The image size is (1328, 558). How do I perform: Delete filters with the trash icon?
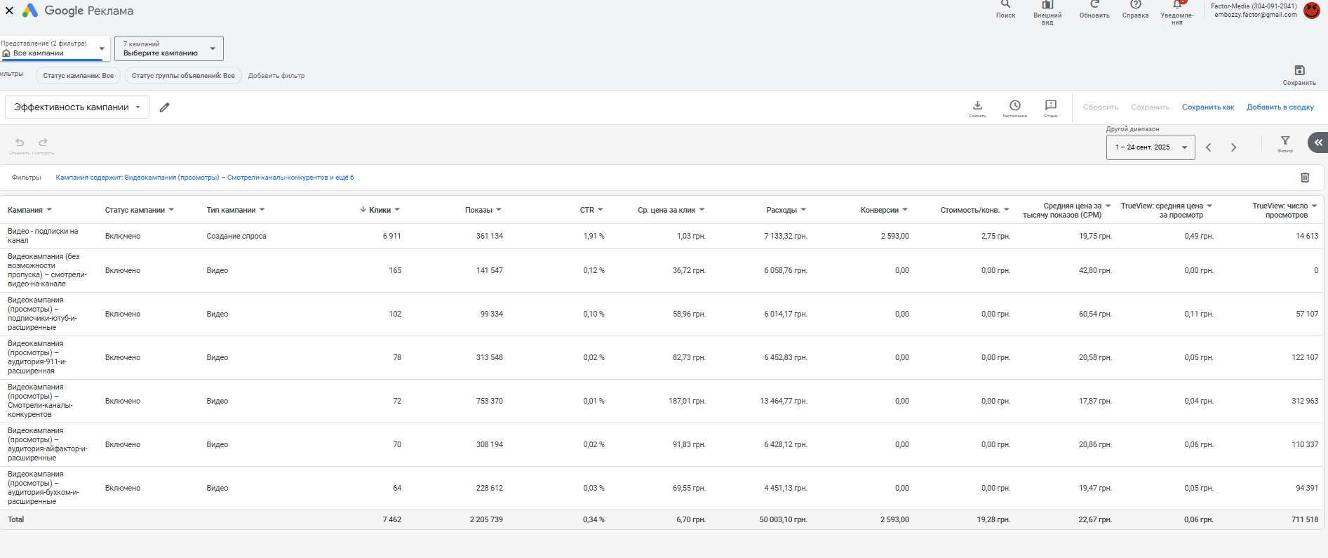click(x=1305, y=178)
